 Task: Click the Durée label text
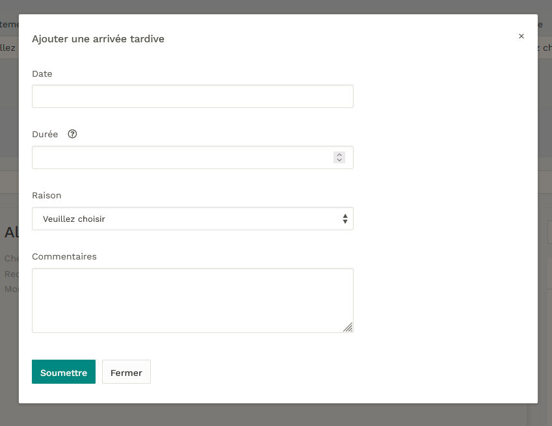(45, 135)
